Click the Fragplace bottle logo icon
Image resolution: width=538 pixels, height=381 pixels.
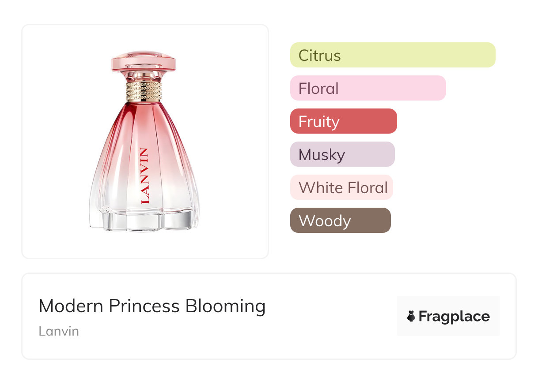(411, 316)
